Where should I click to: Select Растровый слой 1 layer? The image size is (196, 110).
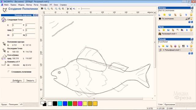click(175, 34)
